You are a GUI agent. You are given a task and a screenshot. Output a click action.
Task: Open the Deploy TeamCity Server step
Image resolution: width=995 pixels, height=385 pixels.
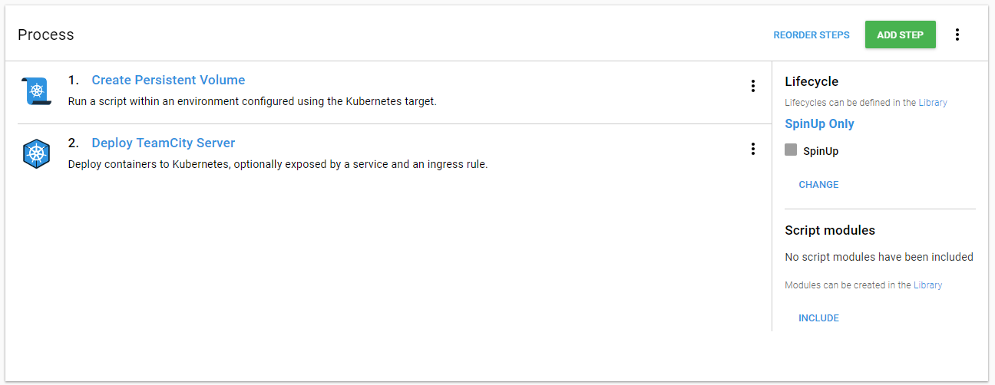[x=163, y=143]
